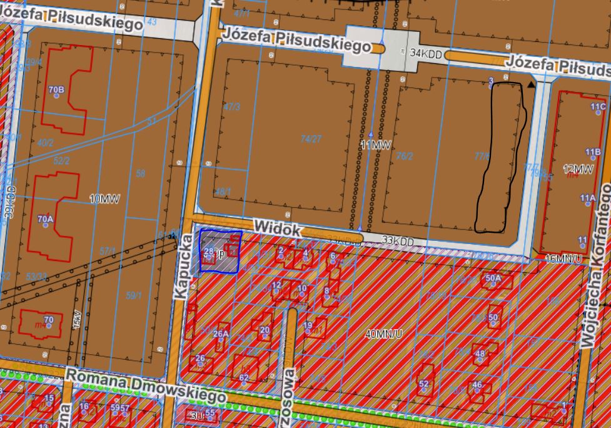
Task: Select the blue highlighted parcel at 28
Action: click(x=220, y=252)
